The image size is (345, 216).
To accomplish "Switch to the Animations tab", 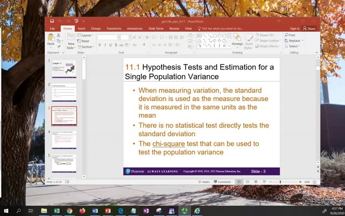I will tap(135, 28).
